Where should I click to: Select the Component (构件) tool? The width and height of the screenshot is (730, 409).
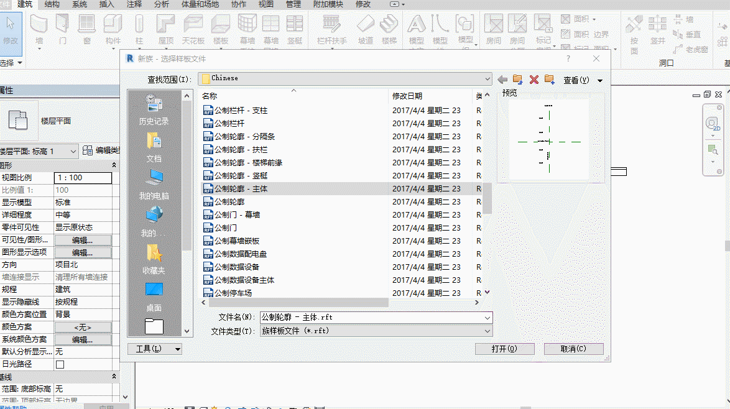tap(113, 29)
